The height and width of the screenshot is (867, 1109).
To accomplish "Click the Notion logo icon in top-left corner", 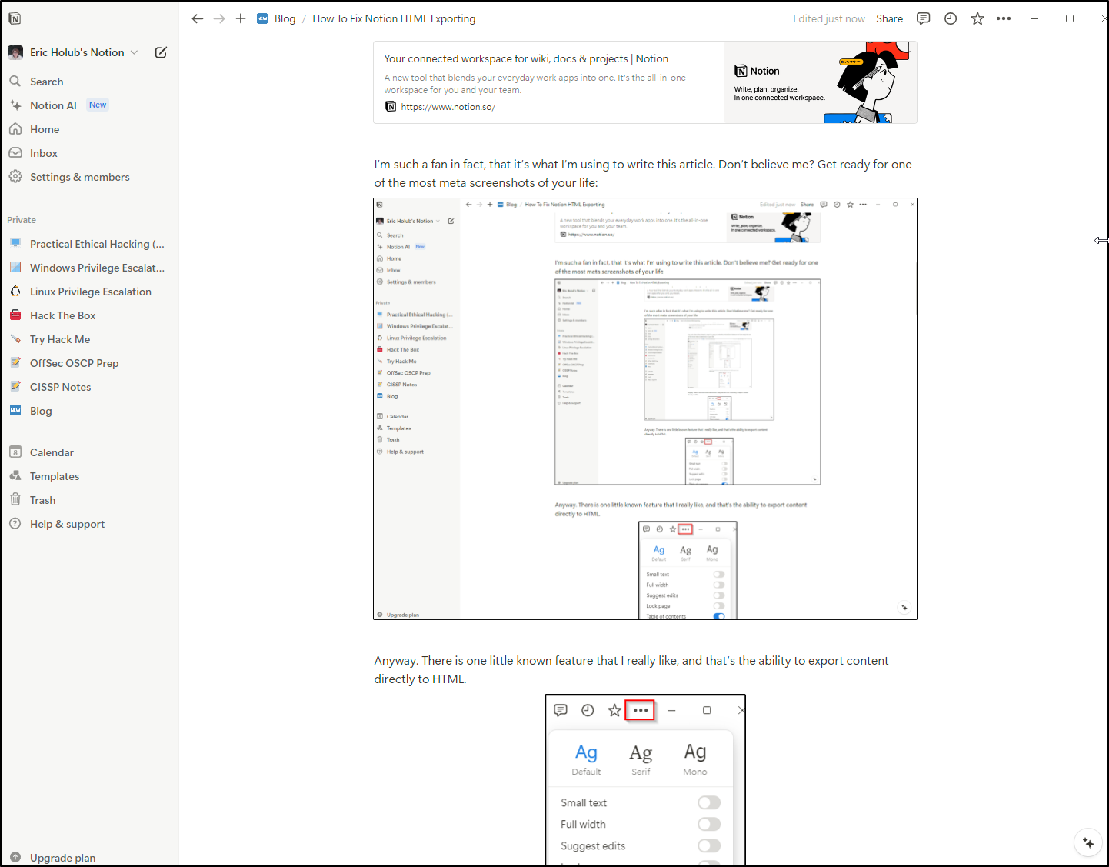I will pyautogui.click(x=15, y=18).
